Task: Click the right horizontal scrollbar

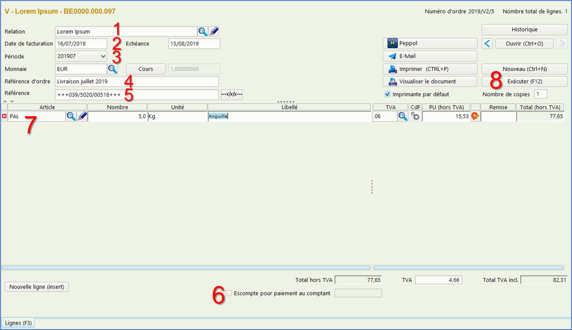Action: tap(468, 267)
